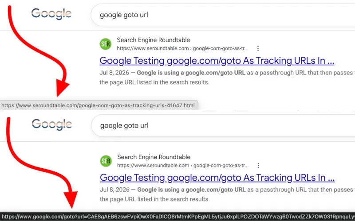Open top 'Google Testing google.com/goto' title link
This screenshot has width=355, height=221.
[217, 61]
